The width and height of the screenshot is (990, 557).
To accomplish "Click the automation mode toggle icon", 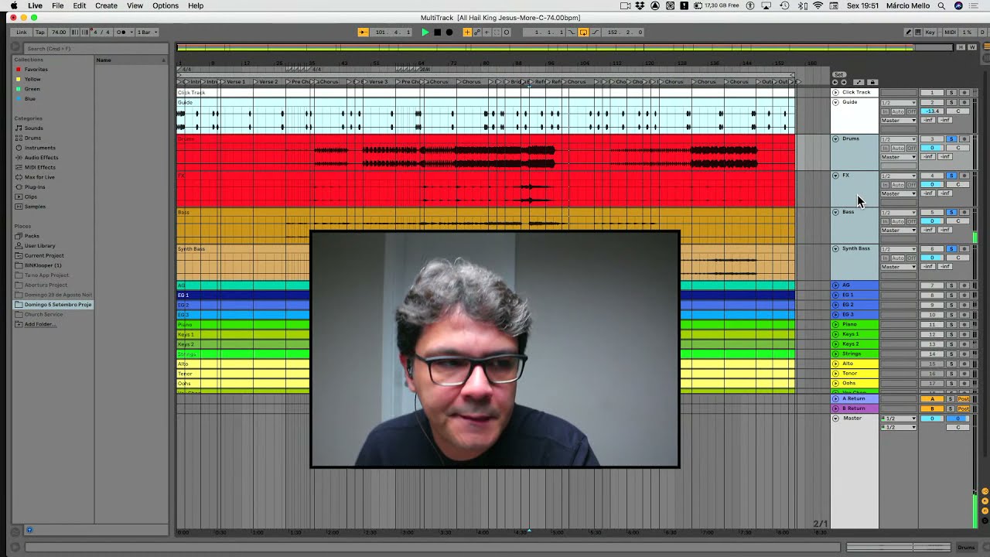I will tap(859, 82).
